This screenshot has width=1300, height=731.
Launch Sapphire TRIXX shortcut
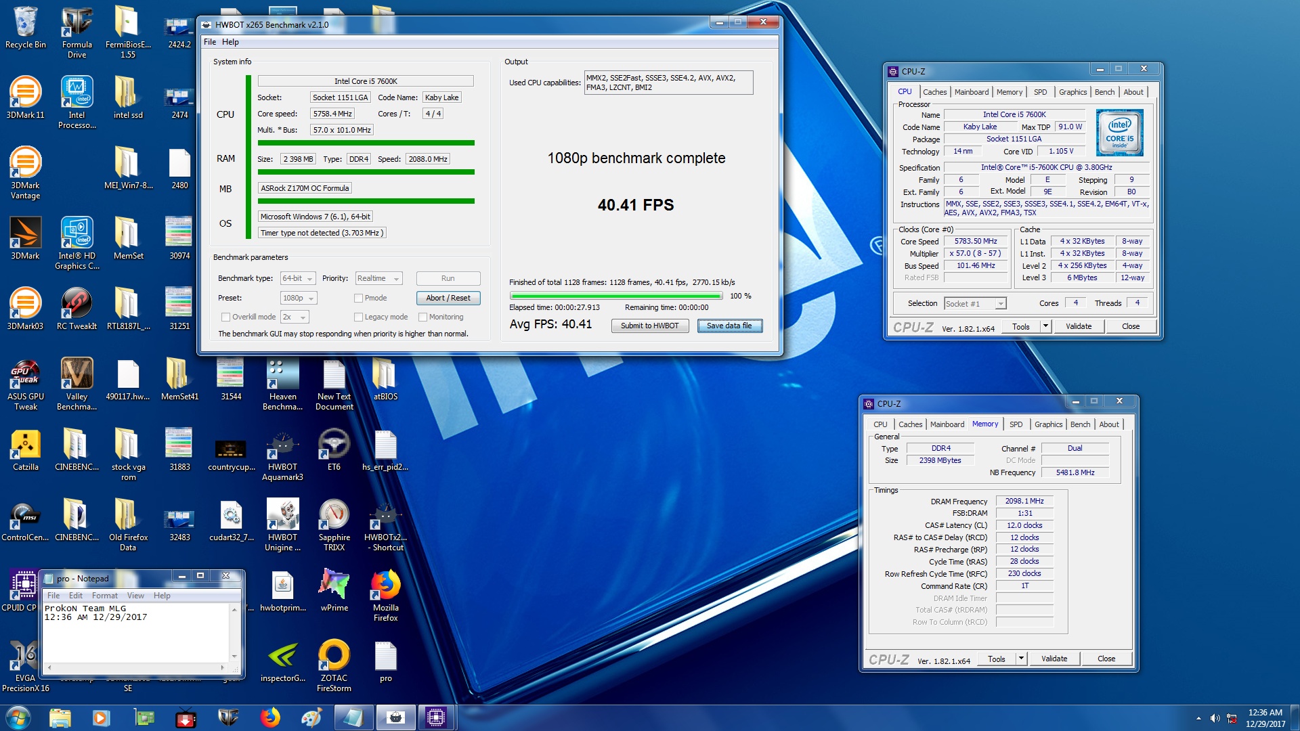point(334,525)
